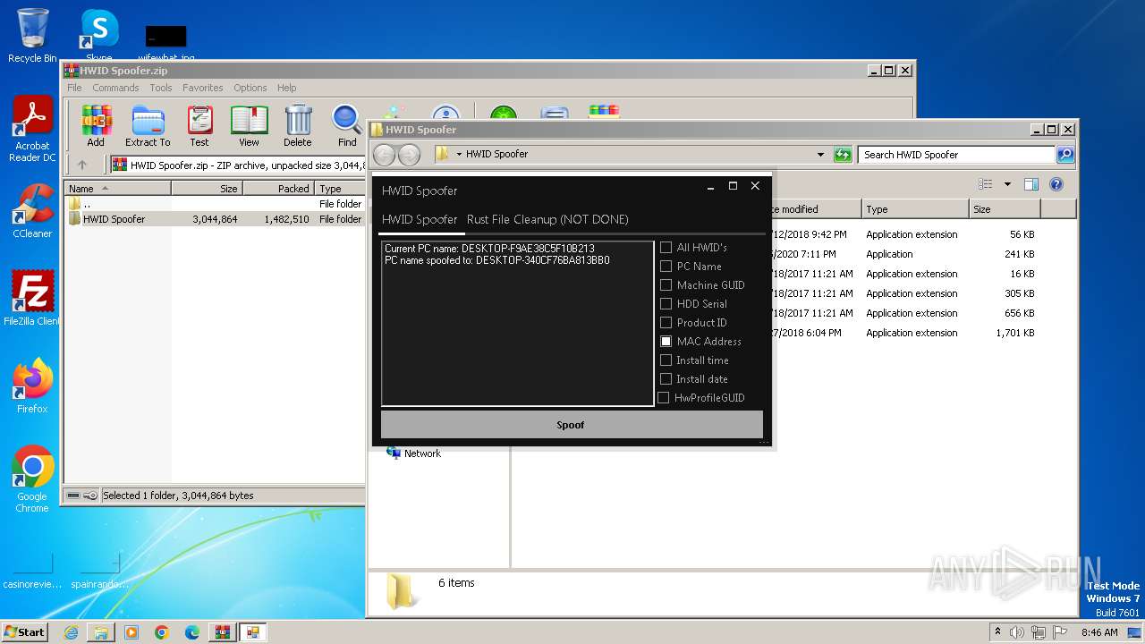This screenshot has width=1145, height=644.
Task: Tick the Product ID checkbox
Action: click(x=666, y=322)
